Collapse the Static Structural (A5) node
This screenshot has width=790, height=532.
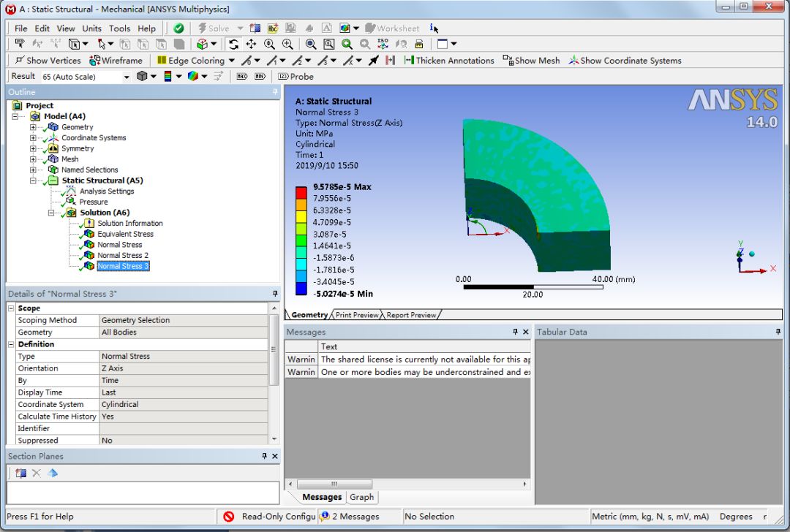click(x=33, y=180)
